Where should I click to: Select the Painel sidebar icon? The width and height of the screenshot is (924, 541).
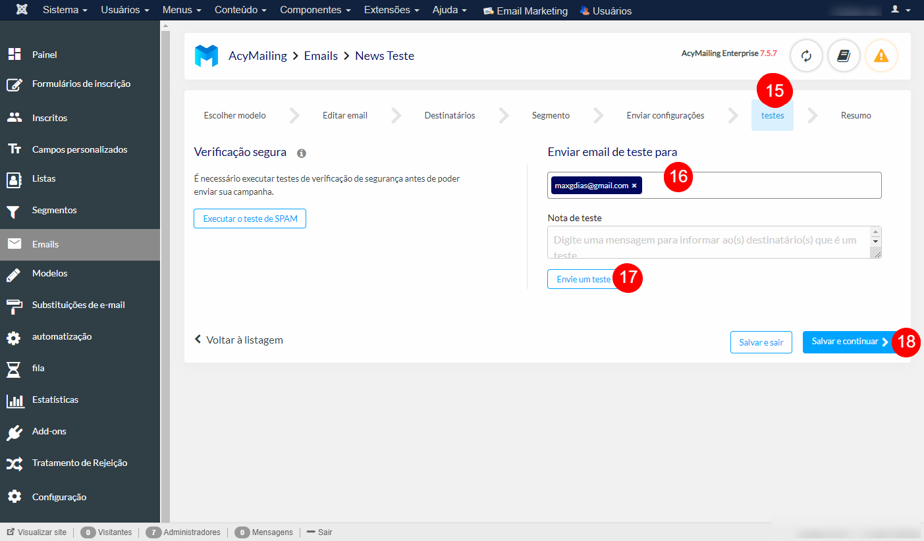pos(14,54)
